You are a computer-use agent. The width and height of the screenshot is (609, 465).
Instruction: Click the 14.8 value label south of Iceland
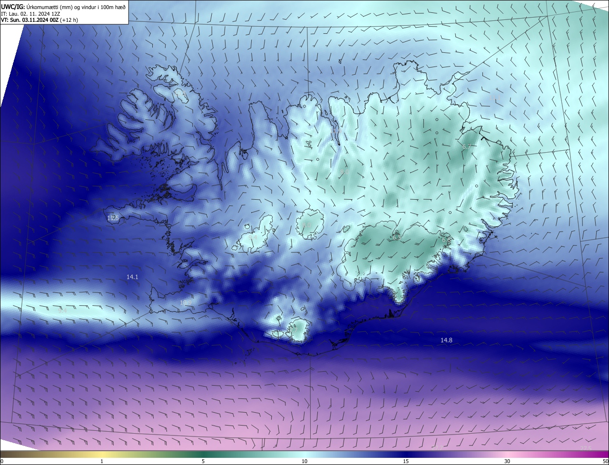pyautogui.click(x=446, y=340)
